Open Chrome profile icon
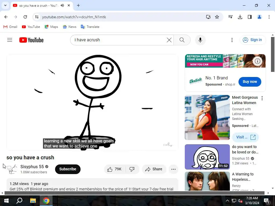The height and width of the screenshot is (206, 275). coord(259,17)
